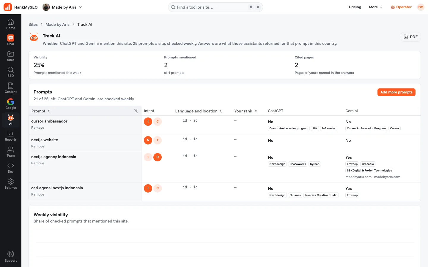Go to Made by Aris breadcrumb
The height and width of the screenshot is (267, 428).
[x=57, y=24]
